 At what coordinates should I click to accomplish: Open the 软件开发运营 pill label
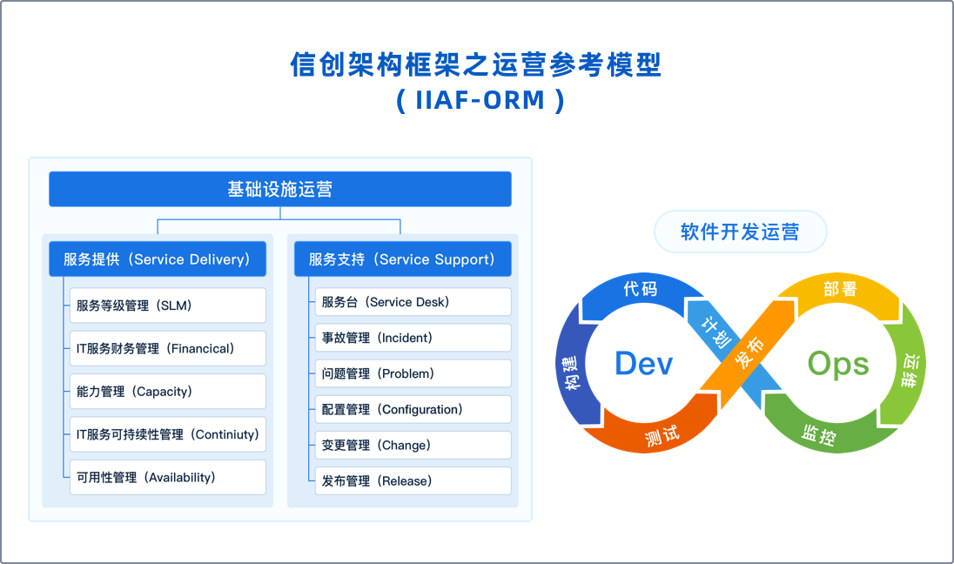click(x=740, y=232)
